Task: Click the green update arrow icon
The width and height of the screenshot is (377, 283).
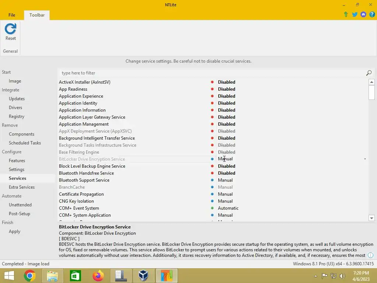Action: click(346, 14)
